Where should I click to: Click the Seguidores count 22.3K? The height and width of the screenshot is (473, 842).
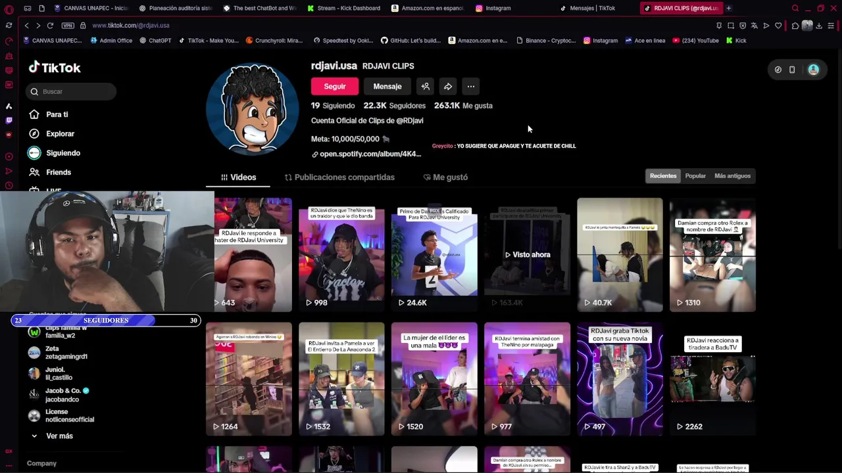394,105
